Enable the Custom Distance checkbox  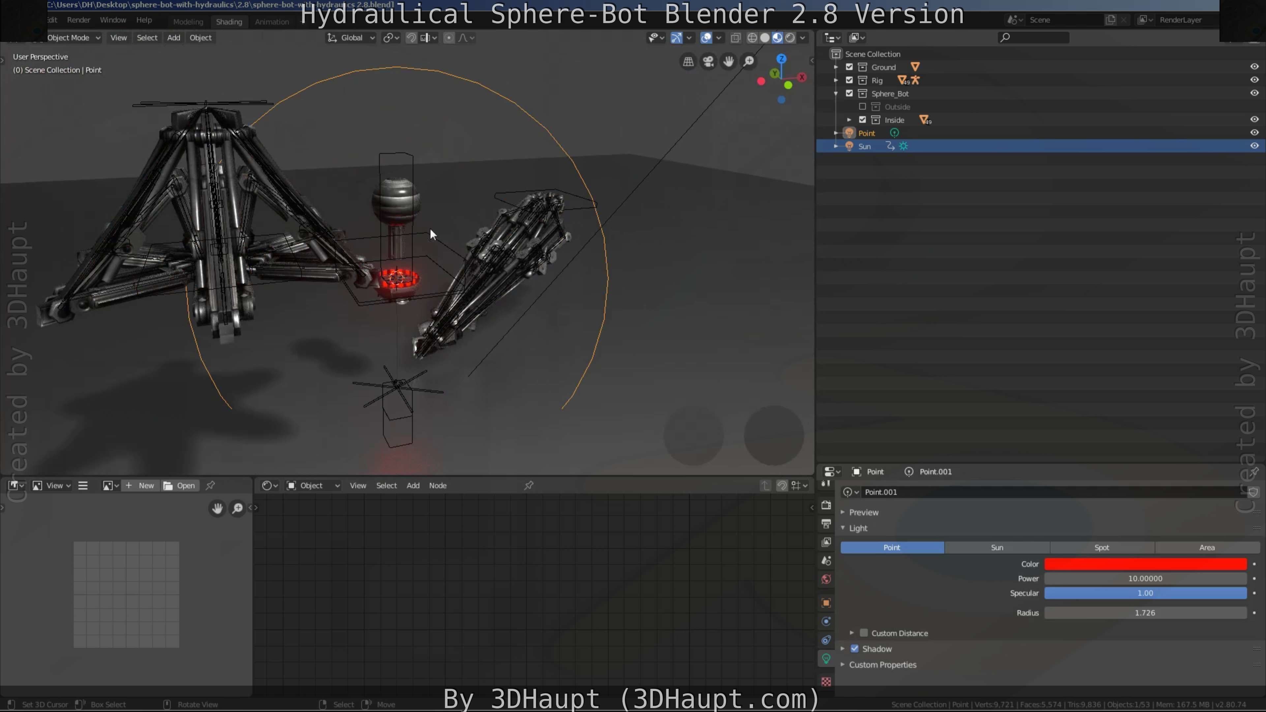864,633
